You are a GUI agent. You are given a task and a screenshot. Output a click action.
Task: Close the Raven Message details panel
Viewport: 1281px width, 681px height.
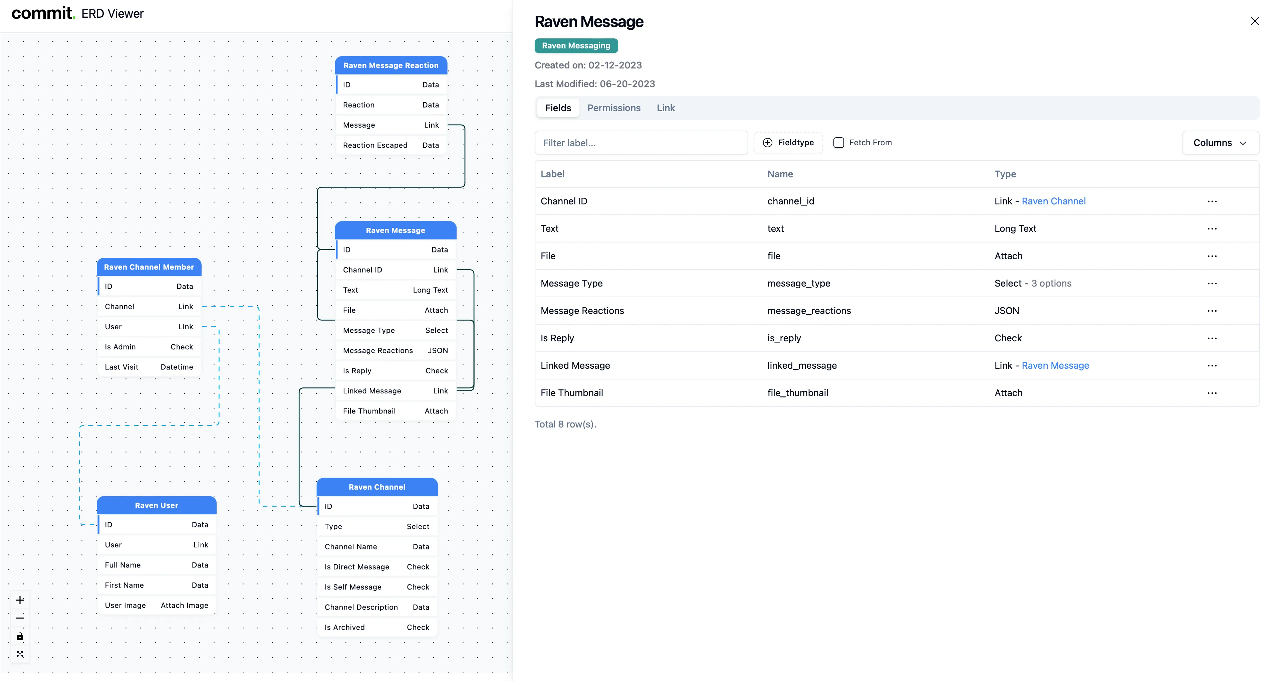click(x=1254, y=21)
